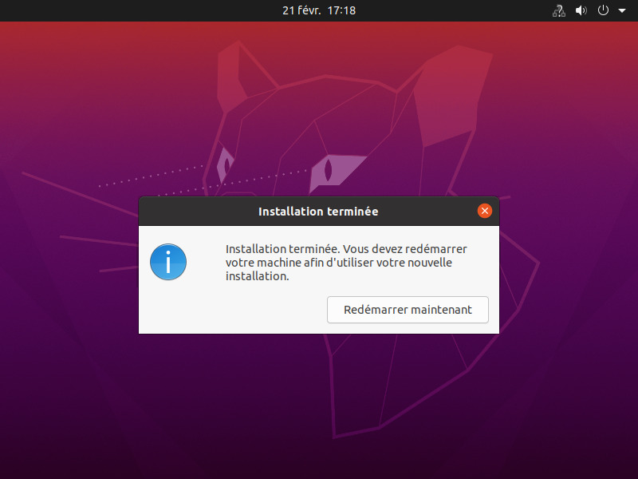Click the Redémarrer maintenant button
The width and height of the screenshot is (638, 479).
tap(408, 310)
